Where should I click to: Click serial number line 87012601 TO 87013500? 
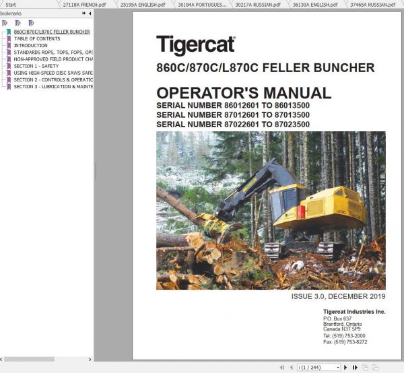pos(233,115)
